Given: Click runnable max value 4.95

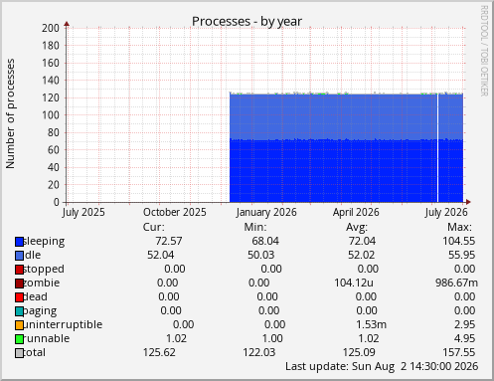Looking at the screenshot, I should (x=464, y=338).
